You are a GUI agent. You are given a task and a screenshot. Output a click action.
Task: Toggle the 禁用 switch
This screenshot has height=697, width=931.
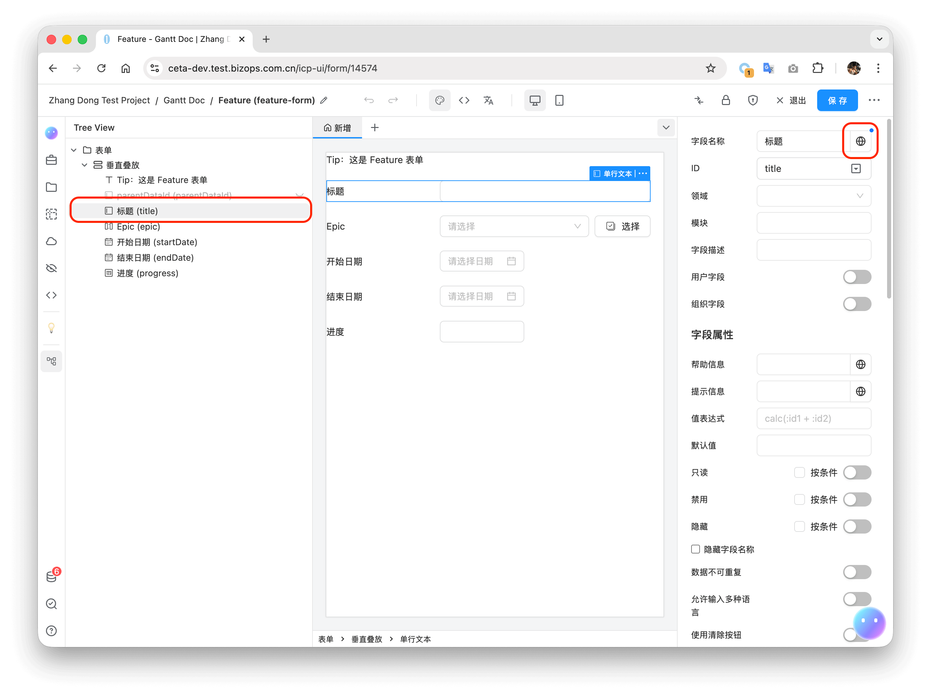(857, 499)
